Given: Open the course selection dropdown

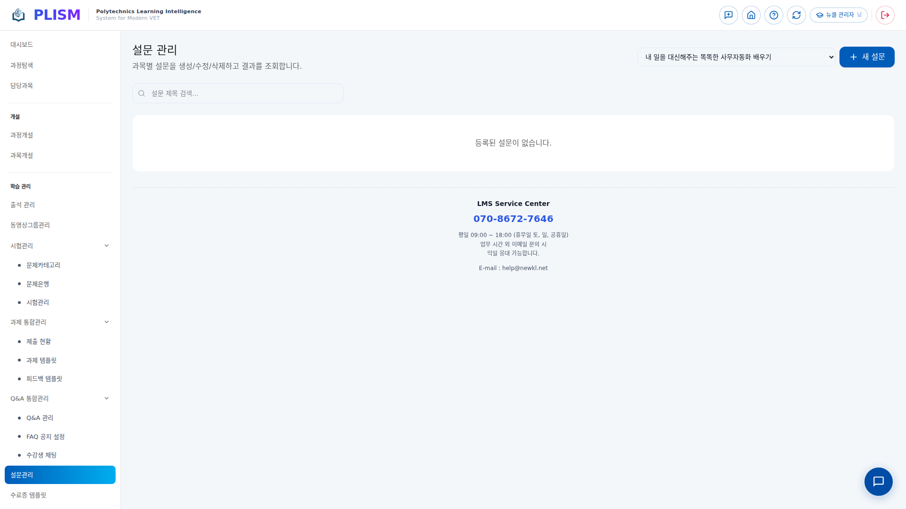Looking at the screenshot, I should (x=736, y=57).
